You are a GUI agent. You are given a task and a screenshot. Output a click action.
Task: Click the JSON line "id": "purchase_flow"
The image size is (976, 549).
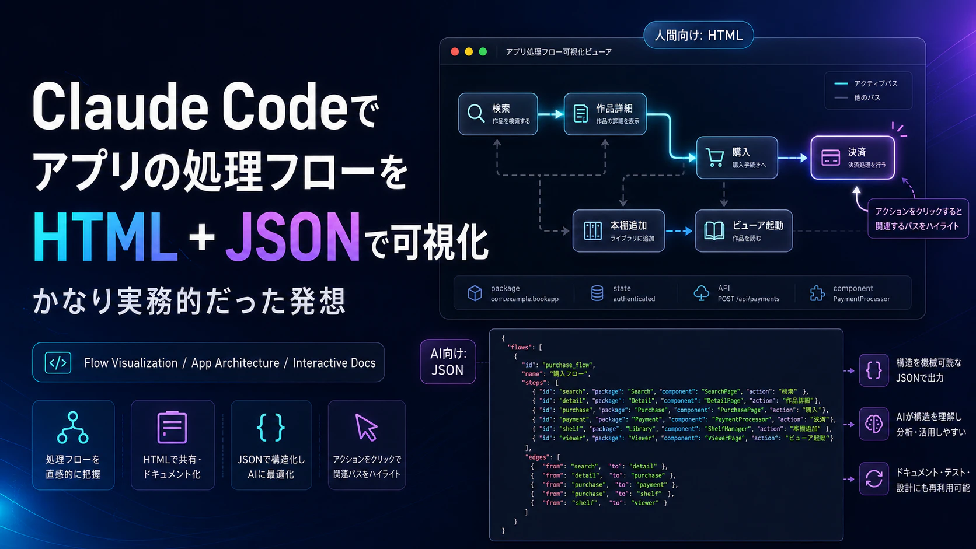pos(559,365)
